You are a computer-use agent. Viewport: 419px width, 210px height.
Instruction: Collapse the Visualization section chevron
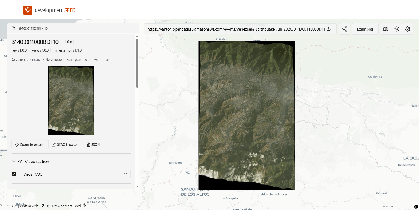13,161
